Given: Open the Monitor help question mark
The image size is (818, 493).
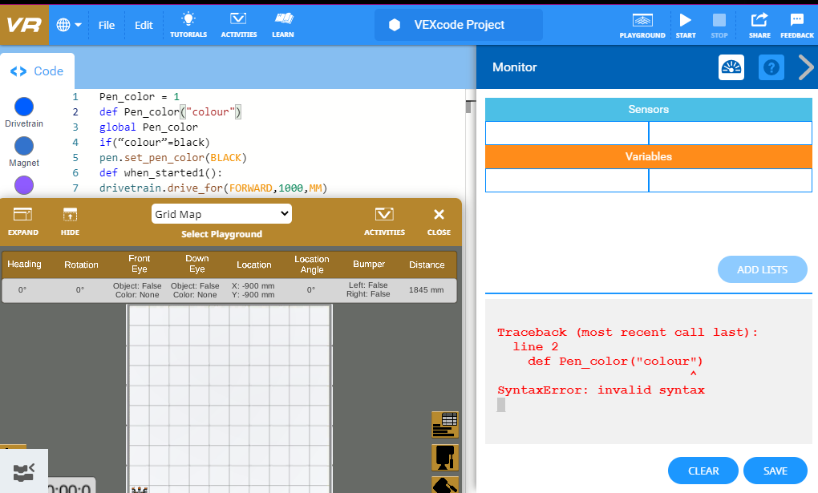Looking at the screenshot, I should coord(771,68).
